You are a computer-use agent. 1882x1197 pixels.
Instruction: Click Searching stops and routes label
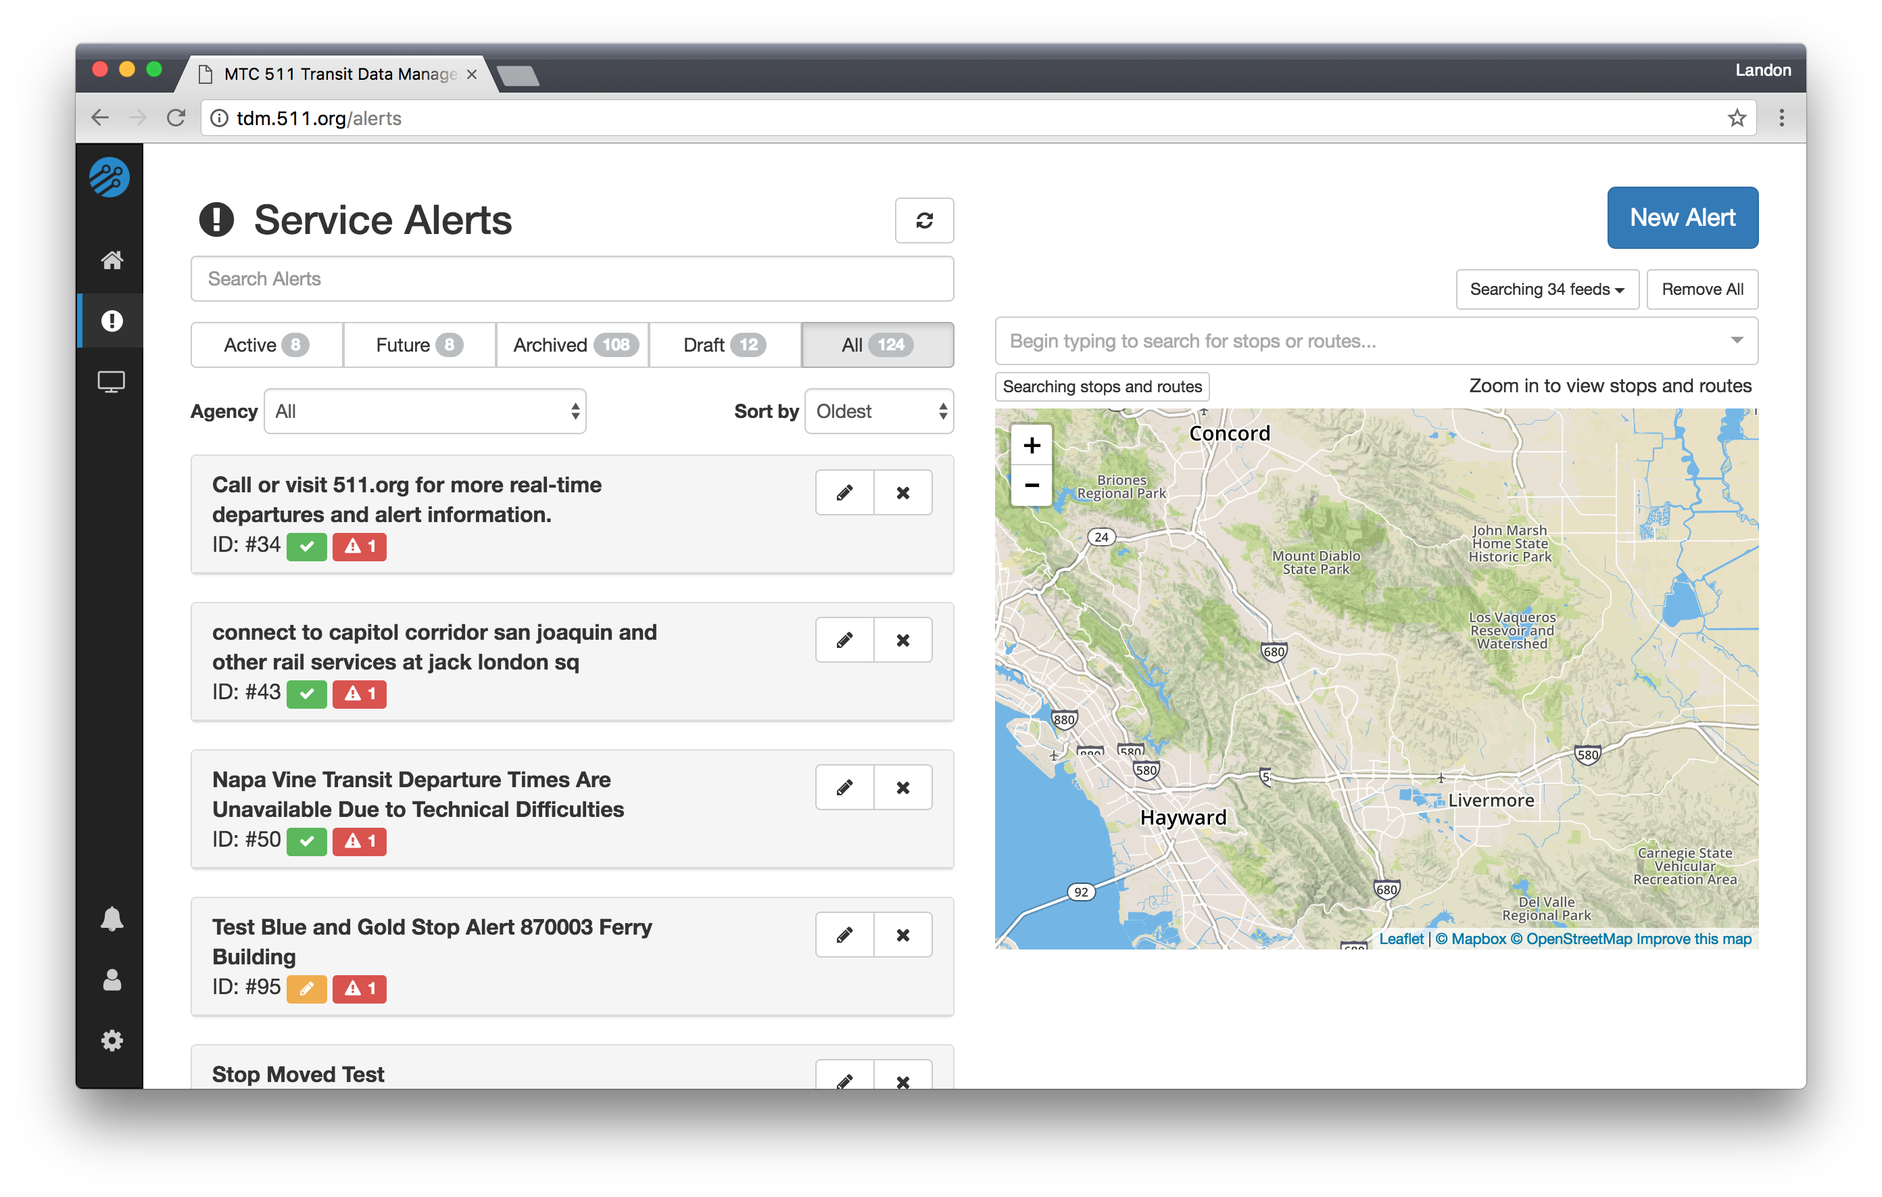click(1102, 386)
